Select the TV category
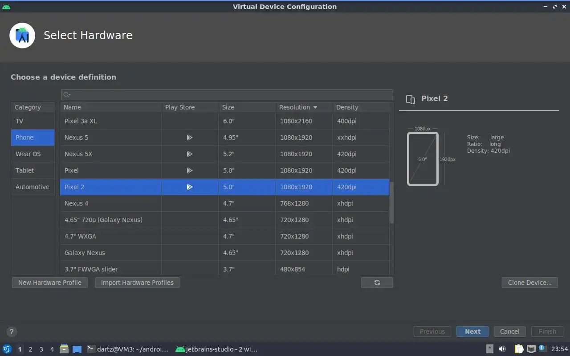This screenshot has height=356, width=570. coord(33,121)
